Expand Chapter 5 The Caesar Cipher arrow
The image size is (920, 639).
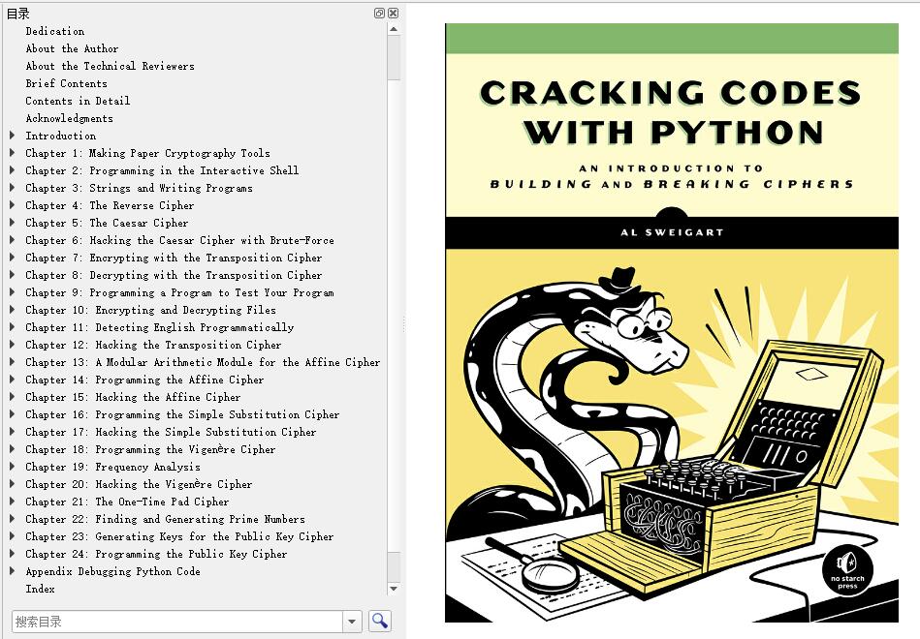coord(13,223)
